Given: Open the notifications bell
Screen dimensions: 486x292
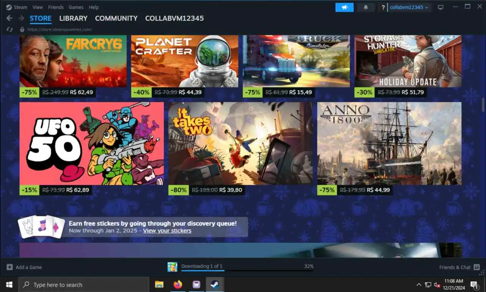Looking at the screenshot, I should [x=366, y=7].
